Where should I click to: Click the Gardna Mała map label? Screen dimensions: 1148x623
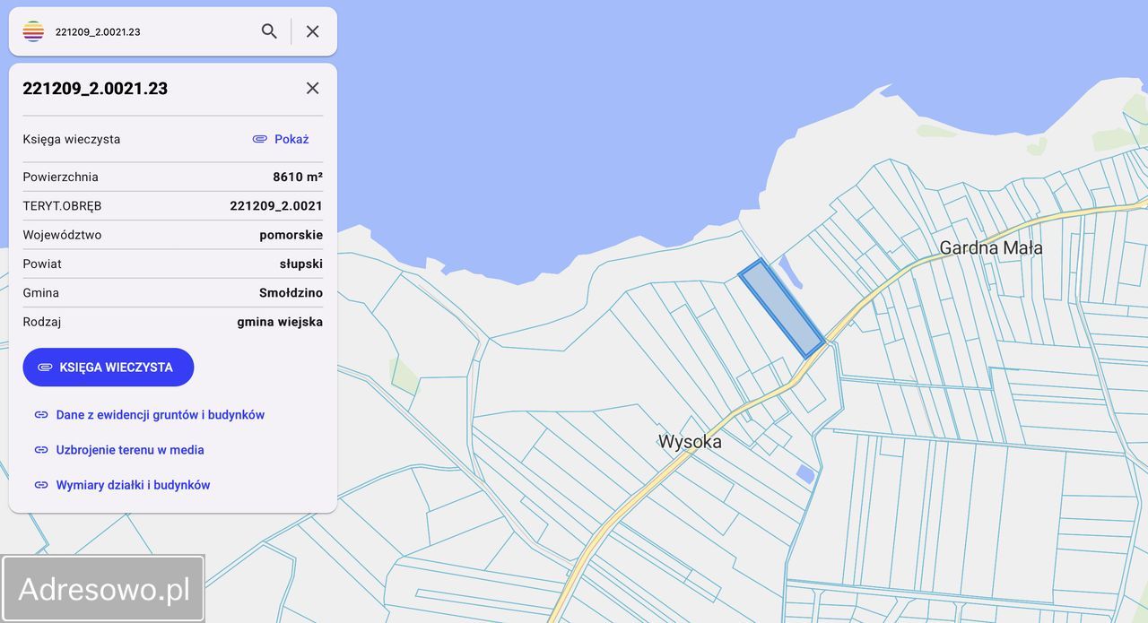(x=991, y=248)
